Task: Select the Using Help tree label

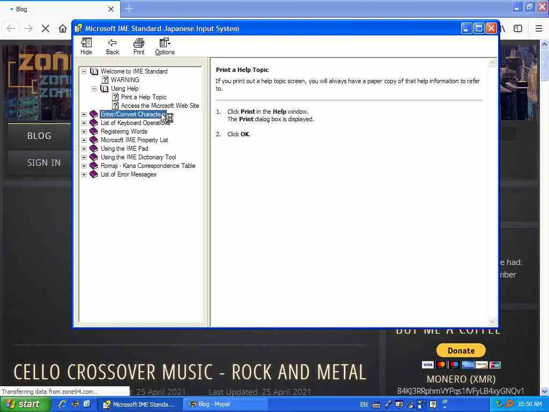Action: pyautogui.click(x=124, y=89)
